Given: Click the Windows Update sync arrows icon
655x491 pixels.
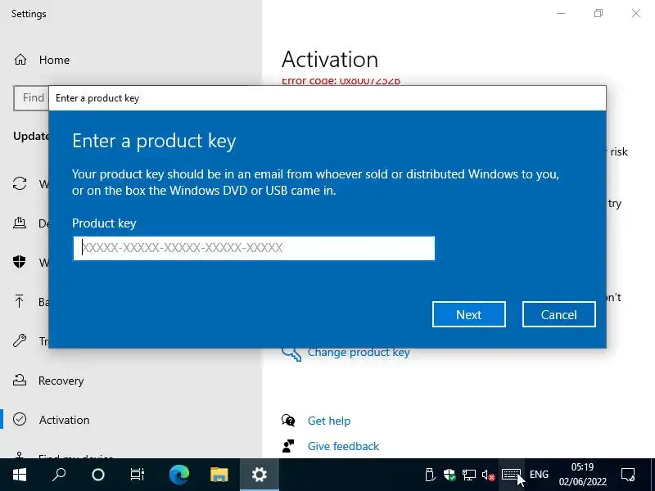Looking at the screenshot, I should click(x=20, y=183).
